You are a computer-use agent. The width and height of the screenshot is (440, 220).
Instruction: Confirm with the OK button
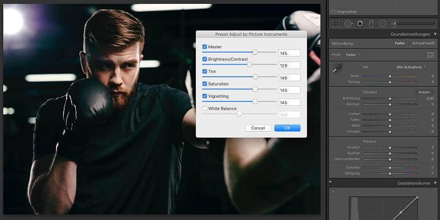tap(287, 128)
